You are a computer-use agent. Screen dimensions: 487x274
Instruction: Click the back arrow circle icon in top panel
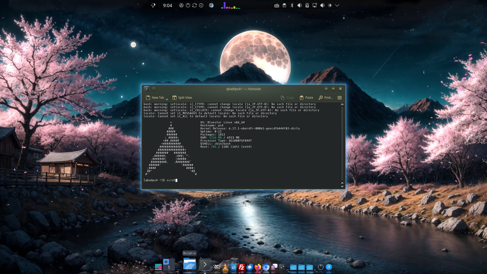201,5
